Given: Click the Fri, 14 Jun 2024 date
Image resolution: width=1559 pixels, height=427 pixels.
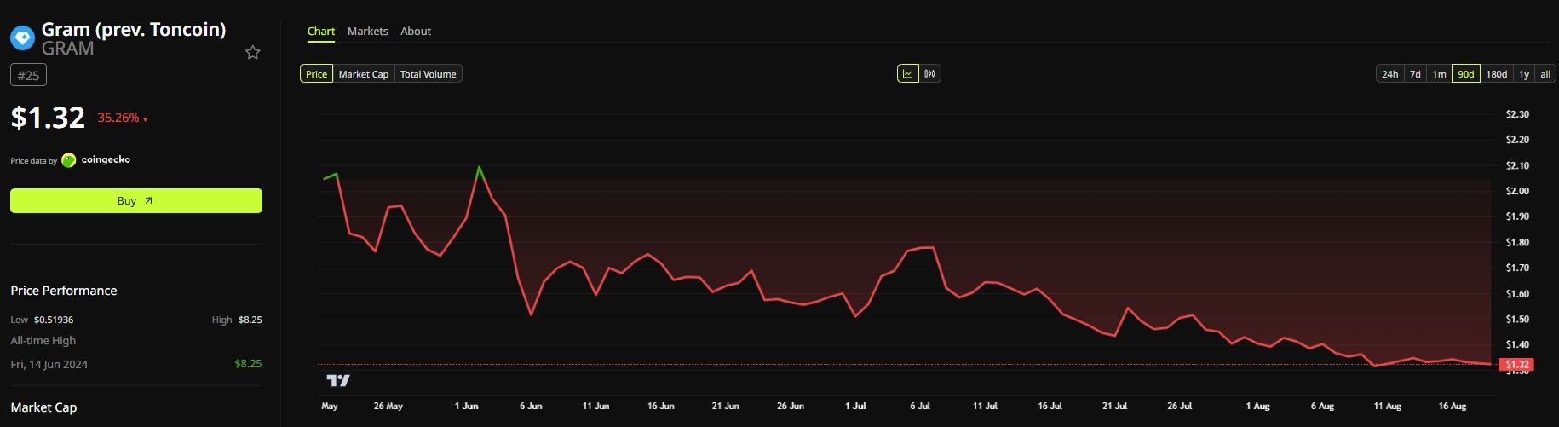Looking at the screenshot, I should [49, 364].
